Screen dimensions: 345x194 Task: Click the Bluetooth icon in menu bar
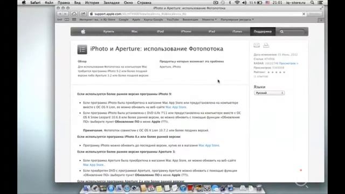[x=230, y=3]
